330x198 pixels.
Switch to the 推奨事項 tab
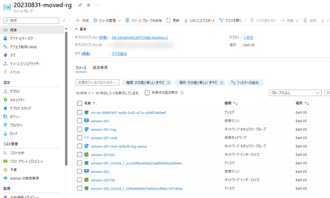[x=100, y=68]
